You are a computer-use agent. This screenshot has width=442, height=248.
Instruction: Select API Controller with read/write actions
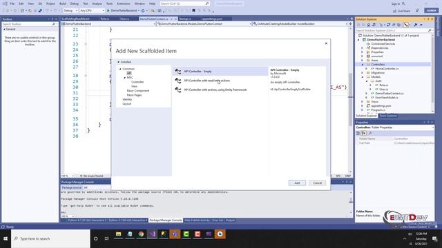[x=207, y=81]
